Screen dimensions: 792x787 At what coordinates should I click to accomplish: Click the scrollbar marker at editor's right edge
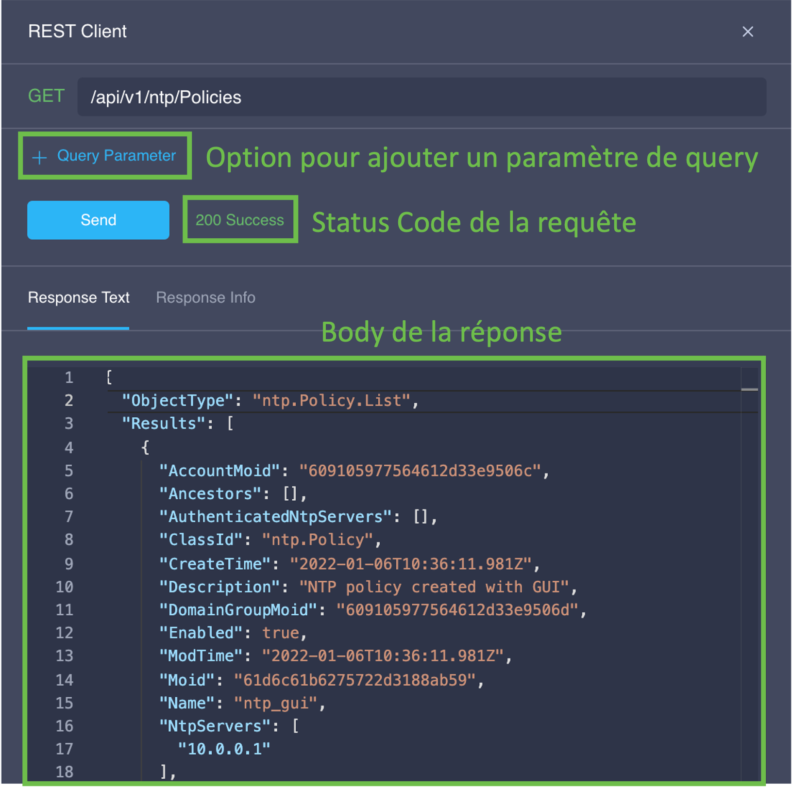click(749, 389)
